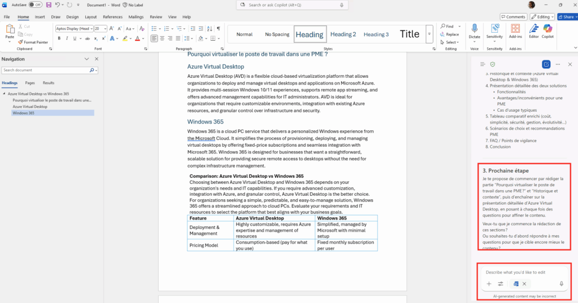The image size is (578, 303).
Task: Open the font size dropdown
Action: pos(104,28)
